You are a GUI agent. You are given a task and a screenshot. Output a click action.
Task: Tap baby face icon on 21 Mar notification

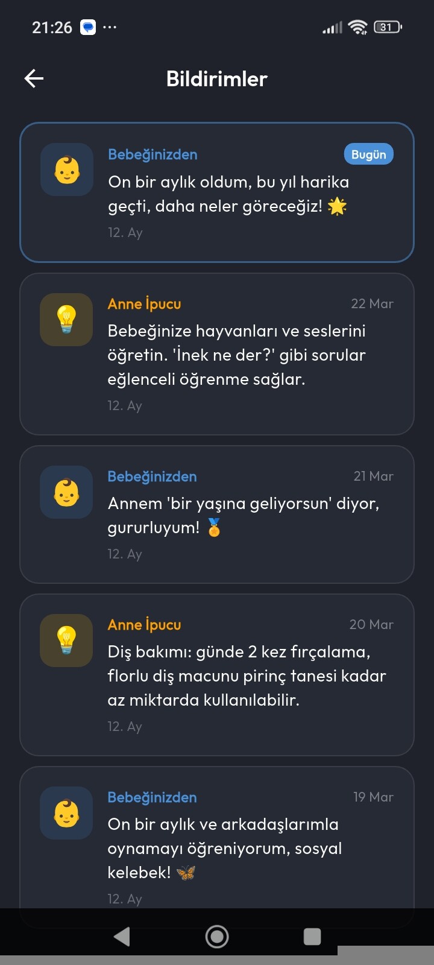tap(66, 492)
